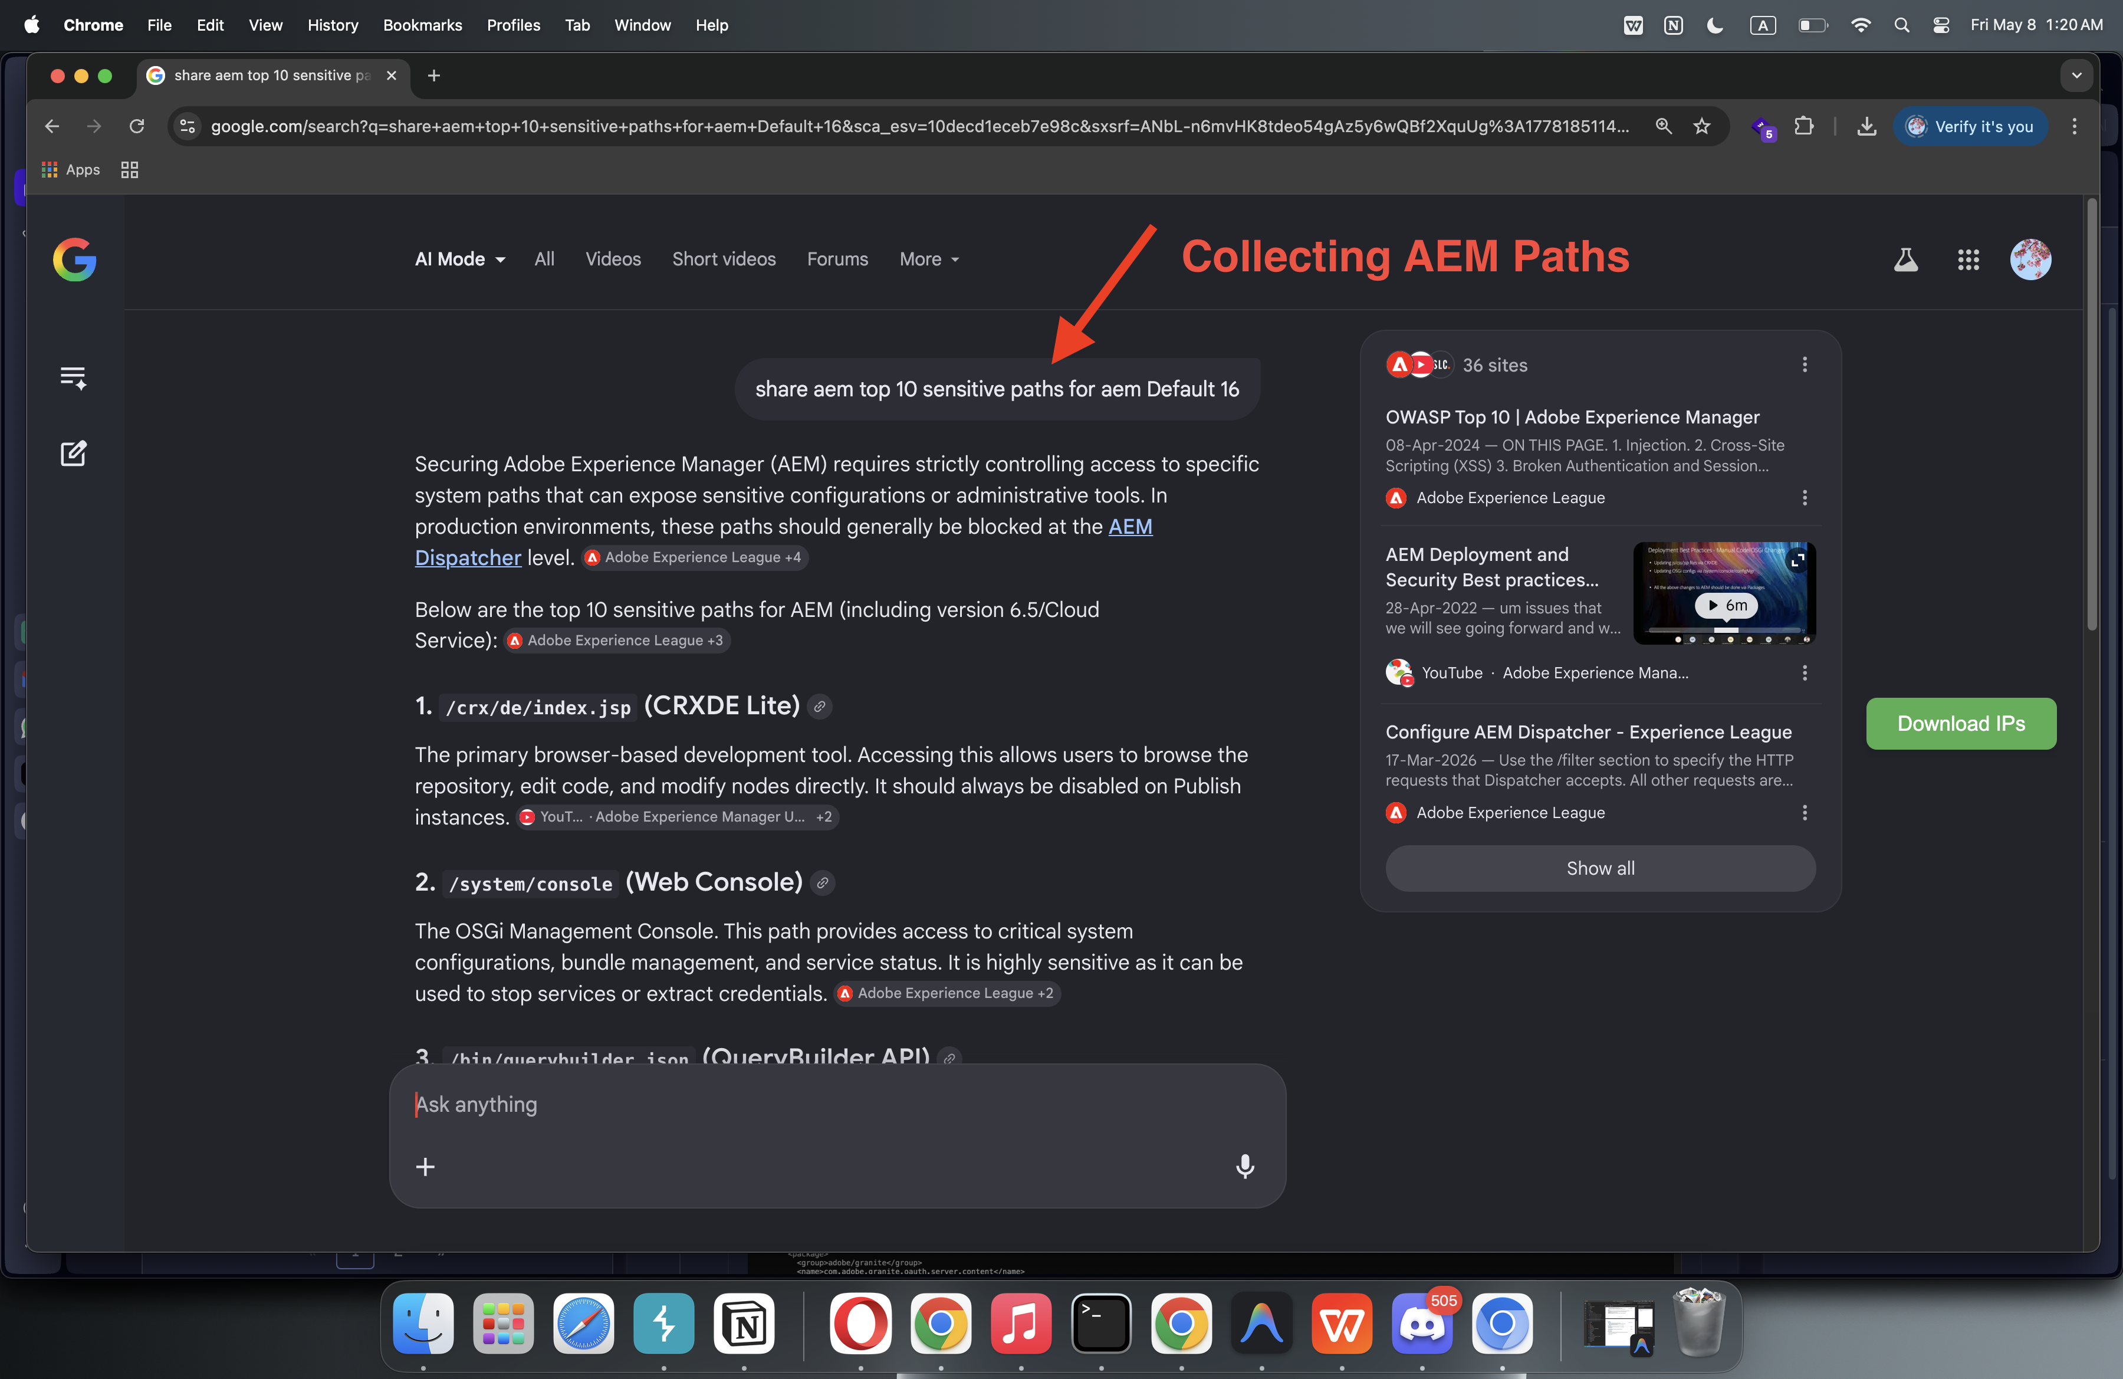Click the search-by-zoom magnifier in address bar

pyautogui.click(x=1664, y=127)
